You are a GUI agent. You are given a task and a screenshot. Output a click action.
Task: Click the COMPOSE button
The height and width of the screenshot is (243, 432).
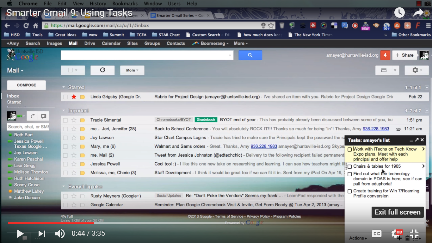(x=27, y=85)
